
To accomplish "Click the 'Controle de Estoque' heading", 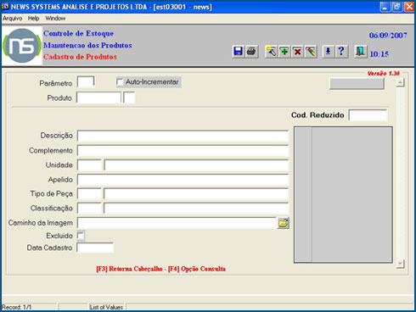I will (x=78, y=33).
